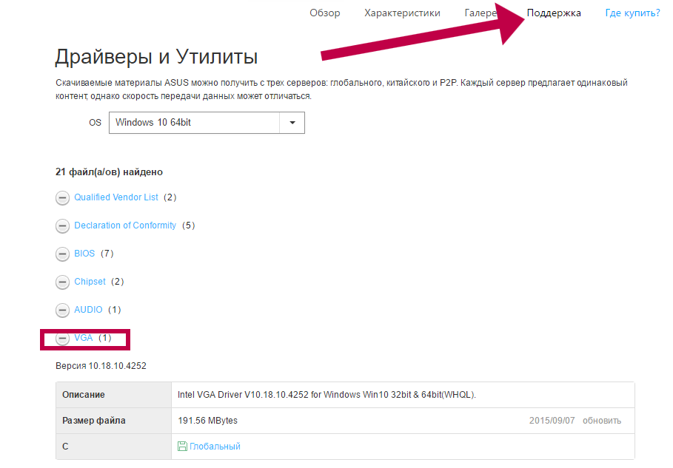673x468 pixels.
Task: Click the AUDIO category link
Action: point(88,310)
